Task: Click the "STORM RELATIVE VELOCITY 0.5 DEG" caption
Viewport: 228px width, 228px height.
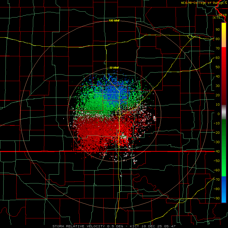Action: (x=88, y=226)
